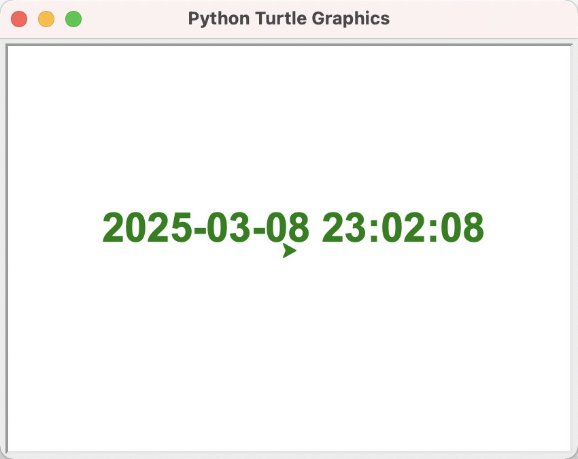
Task: Click empty canvas area above the timestamp
Action: 288,122
